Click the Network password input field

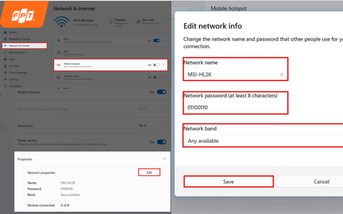coord(235,107)
